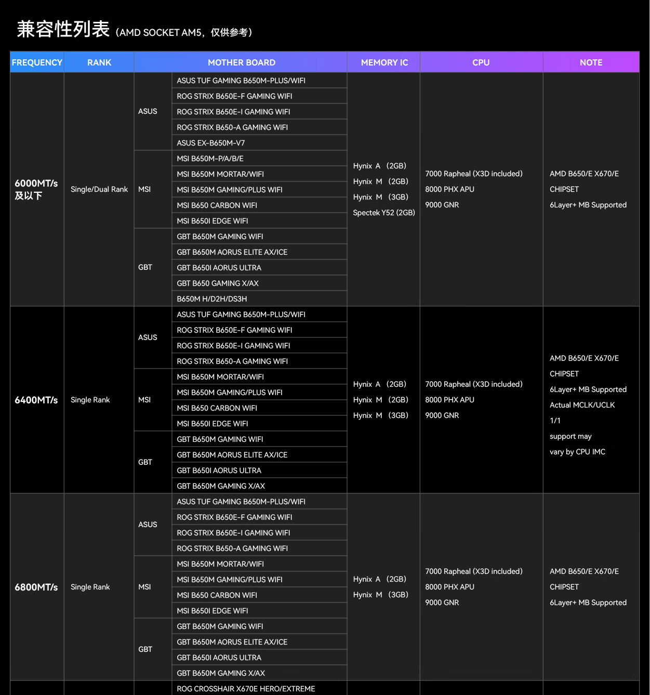Click the GBT brand cell in 6000MT/s section

click(x=153, y=267)
